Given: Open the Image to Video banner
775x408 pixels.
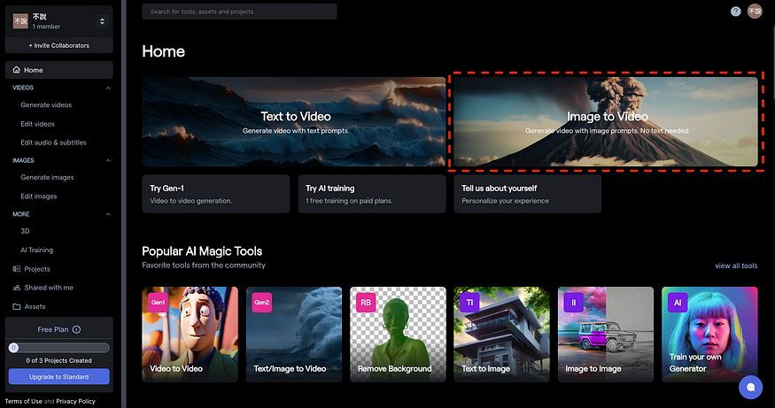Looking at the screenshot, I should (606, 121).
